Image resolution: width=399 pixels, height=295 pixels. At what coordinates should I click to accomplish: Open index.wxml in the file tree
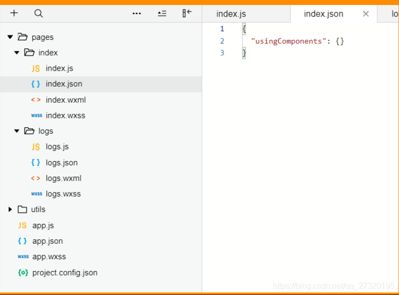click(66, 99)
